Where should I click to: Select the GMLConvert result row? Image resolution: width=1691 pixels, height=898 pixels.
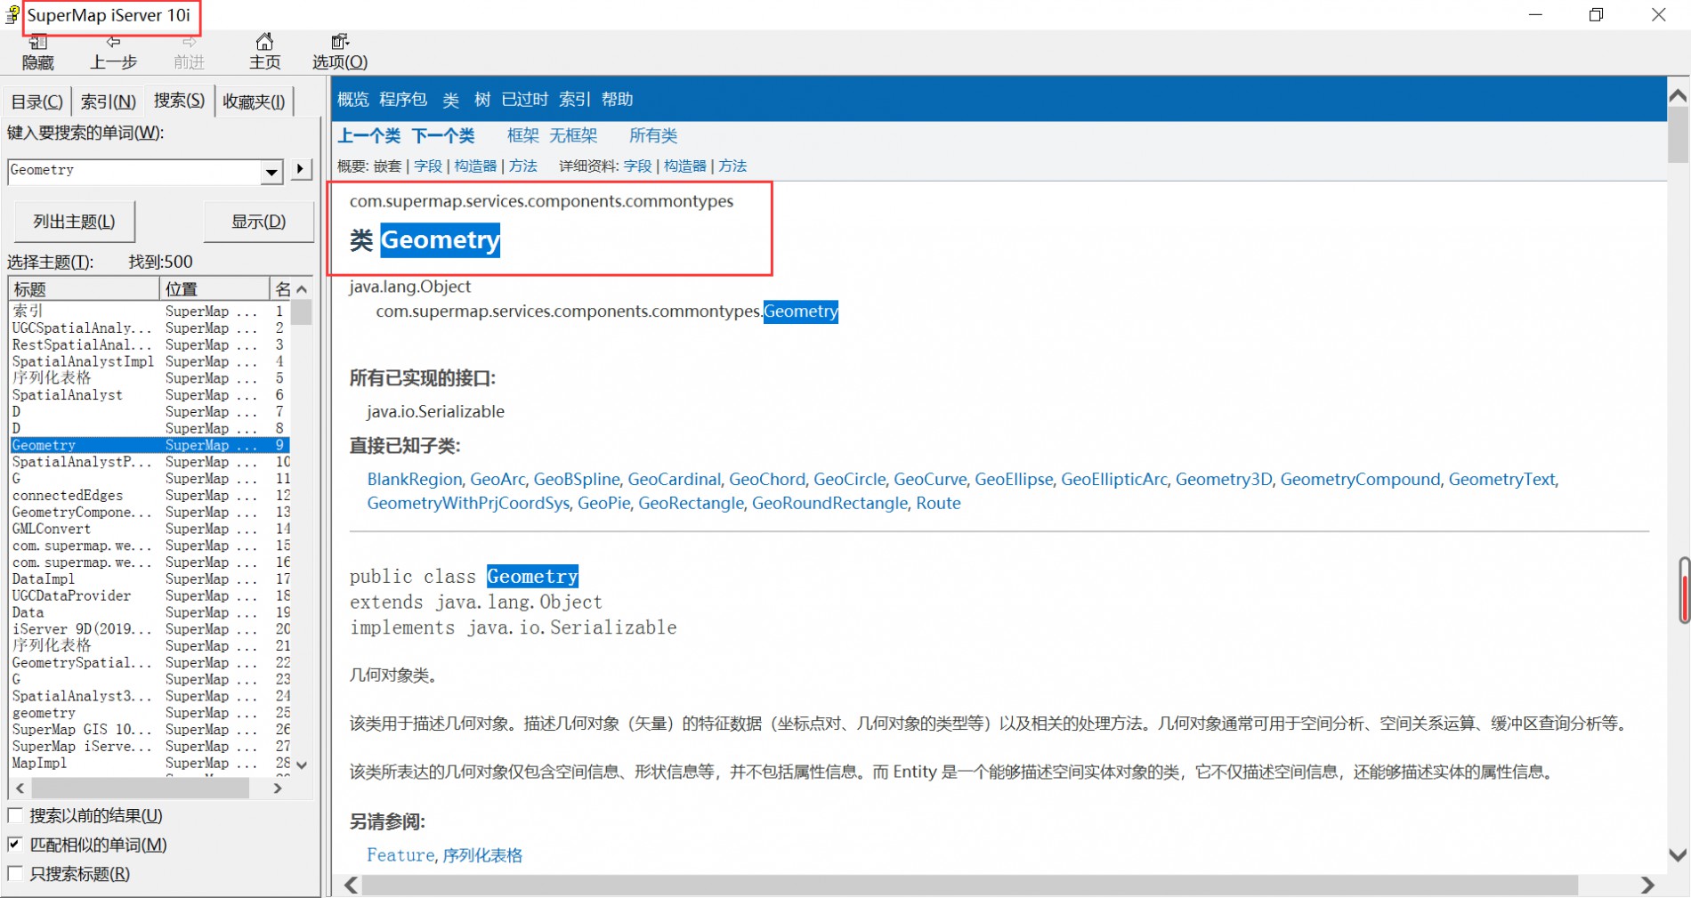(x=149, y=529)
